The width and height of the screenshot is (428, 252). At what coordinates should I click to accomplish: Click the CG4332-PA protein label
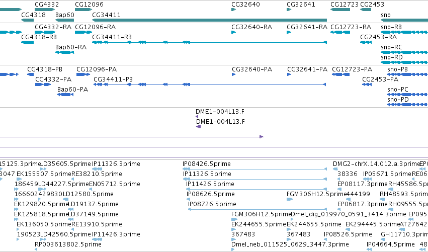tap(53, 79)
